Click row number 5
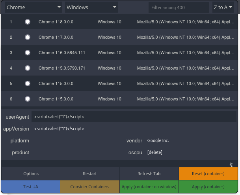The height and width of the screenshot is (195, 240). (11, 83)
